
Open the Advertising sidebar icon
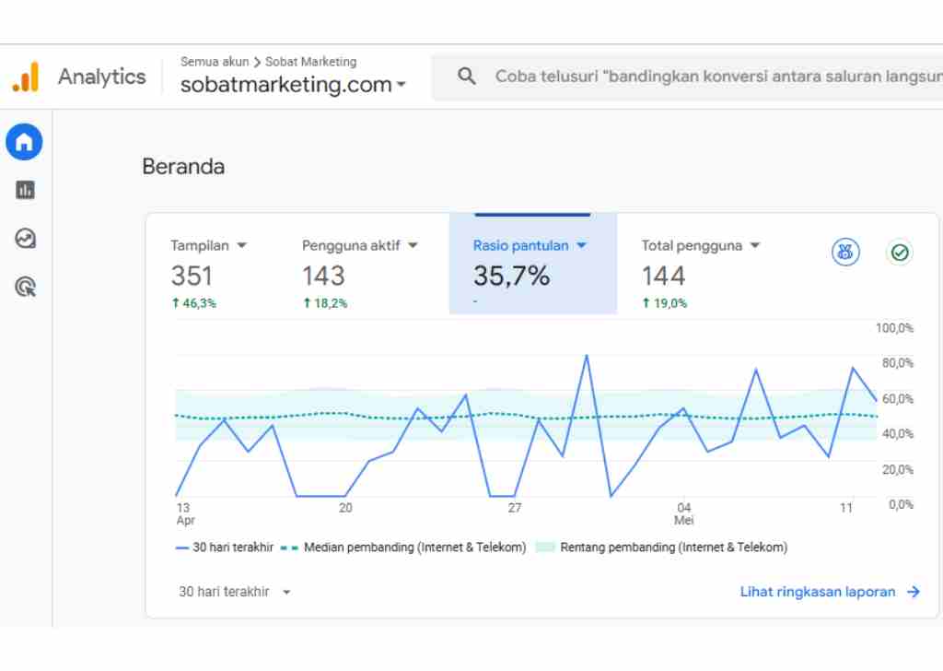pos(25,288)
